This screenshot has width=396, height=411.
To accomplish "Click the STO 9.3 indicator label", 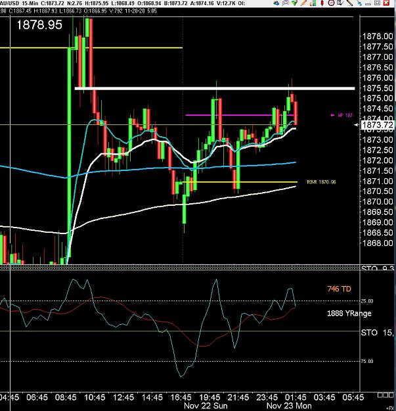I will (x=378, y=268).
